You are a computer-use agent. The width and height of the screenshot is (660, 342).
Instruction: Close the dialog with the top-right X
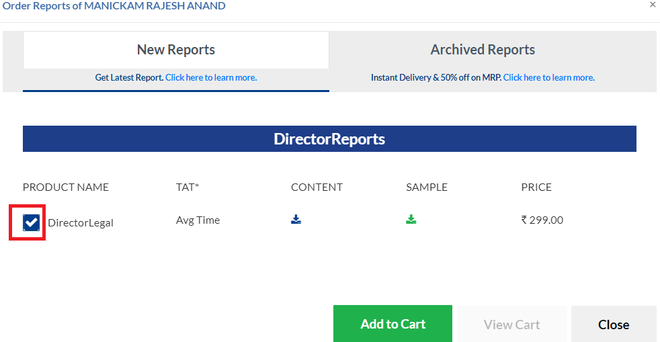click(653, 5)
